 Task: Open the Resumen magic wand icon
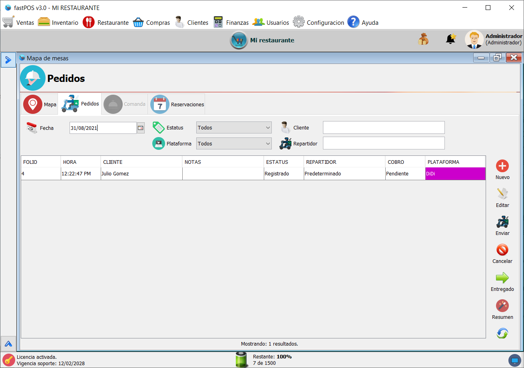pos(502,306)
